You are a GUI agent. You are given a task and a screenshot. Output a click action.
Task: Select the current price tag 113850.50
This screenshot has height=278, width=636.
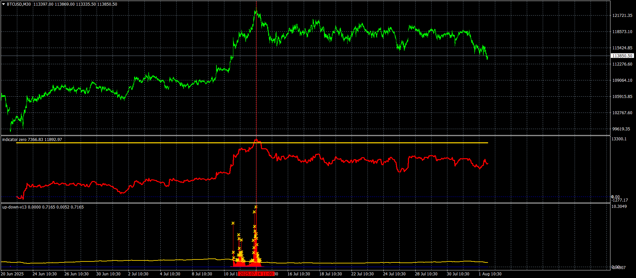pos(622,56)
